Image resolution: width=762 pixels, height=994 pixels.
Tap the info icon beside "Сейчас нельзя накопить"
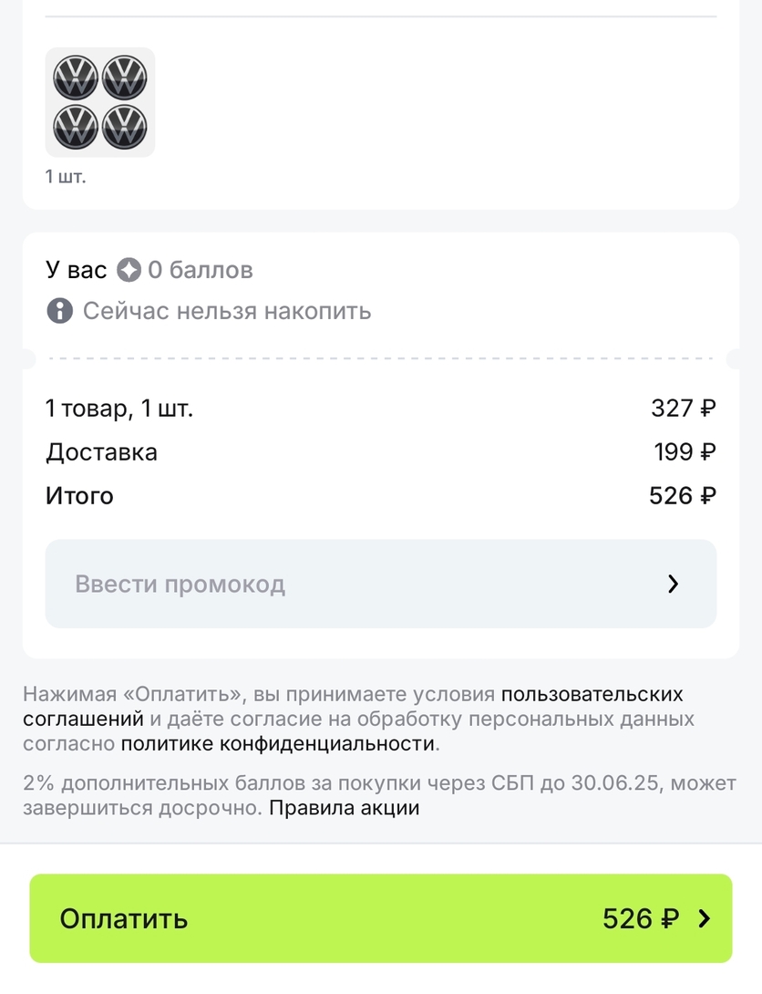tap(59, 311)
